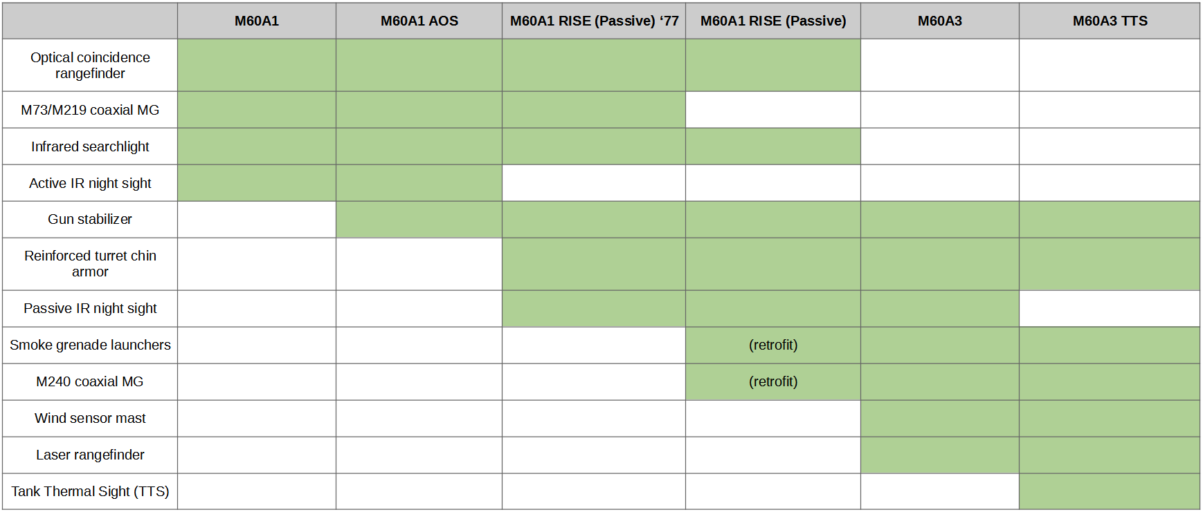Click the M60A3 column header
Image resolution: width=1203 pixels, height=512 pixels.
click(x=940, y=21)
